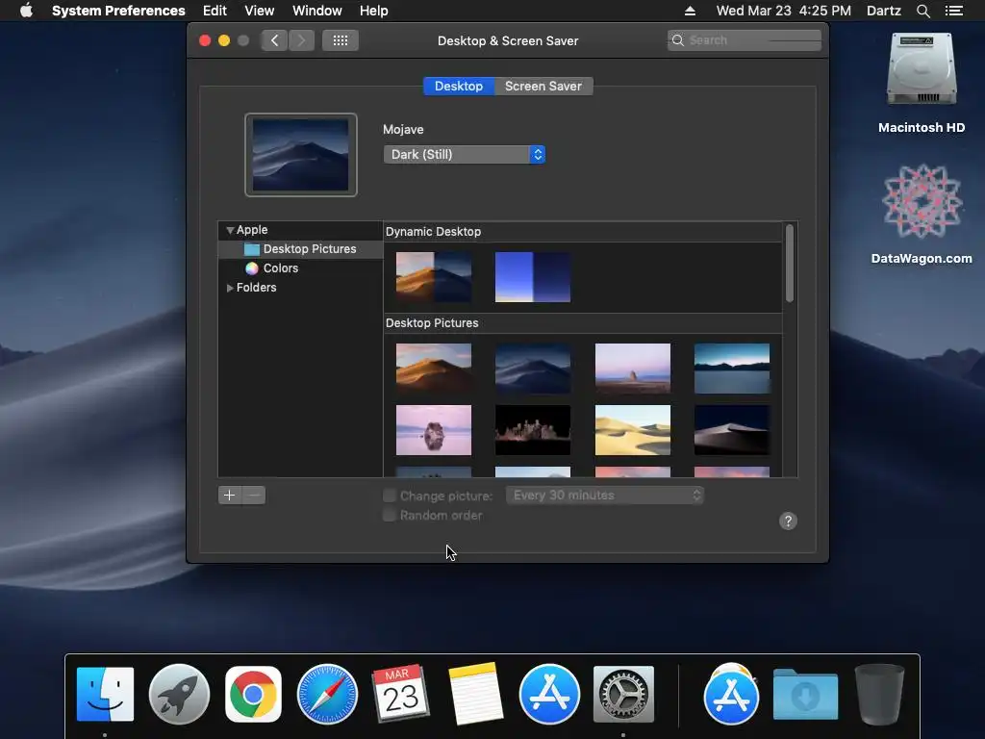
Task: Open Calendar from the Dock
Action: 401,695
